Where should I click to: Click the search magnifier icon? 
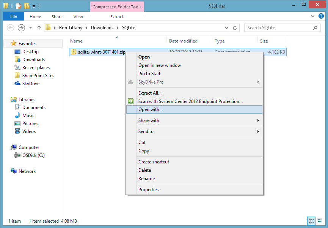pyautogui.click(x=315, y=28)
